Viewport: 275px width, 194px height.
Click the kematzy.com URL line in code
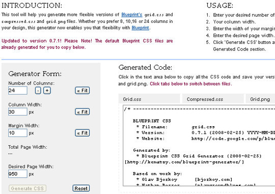[184, 162]
